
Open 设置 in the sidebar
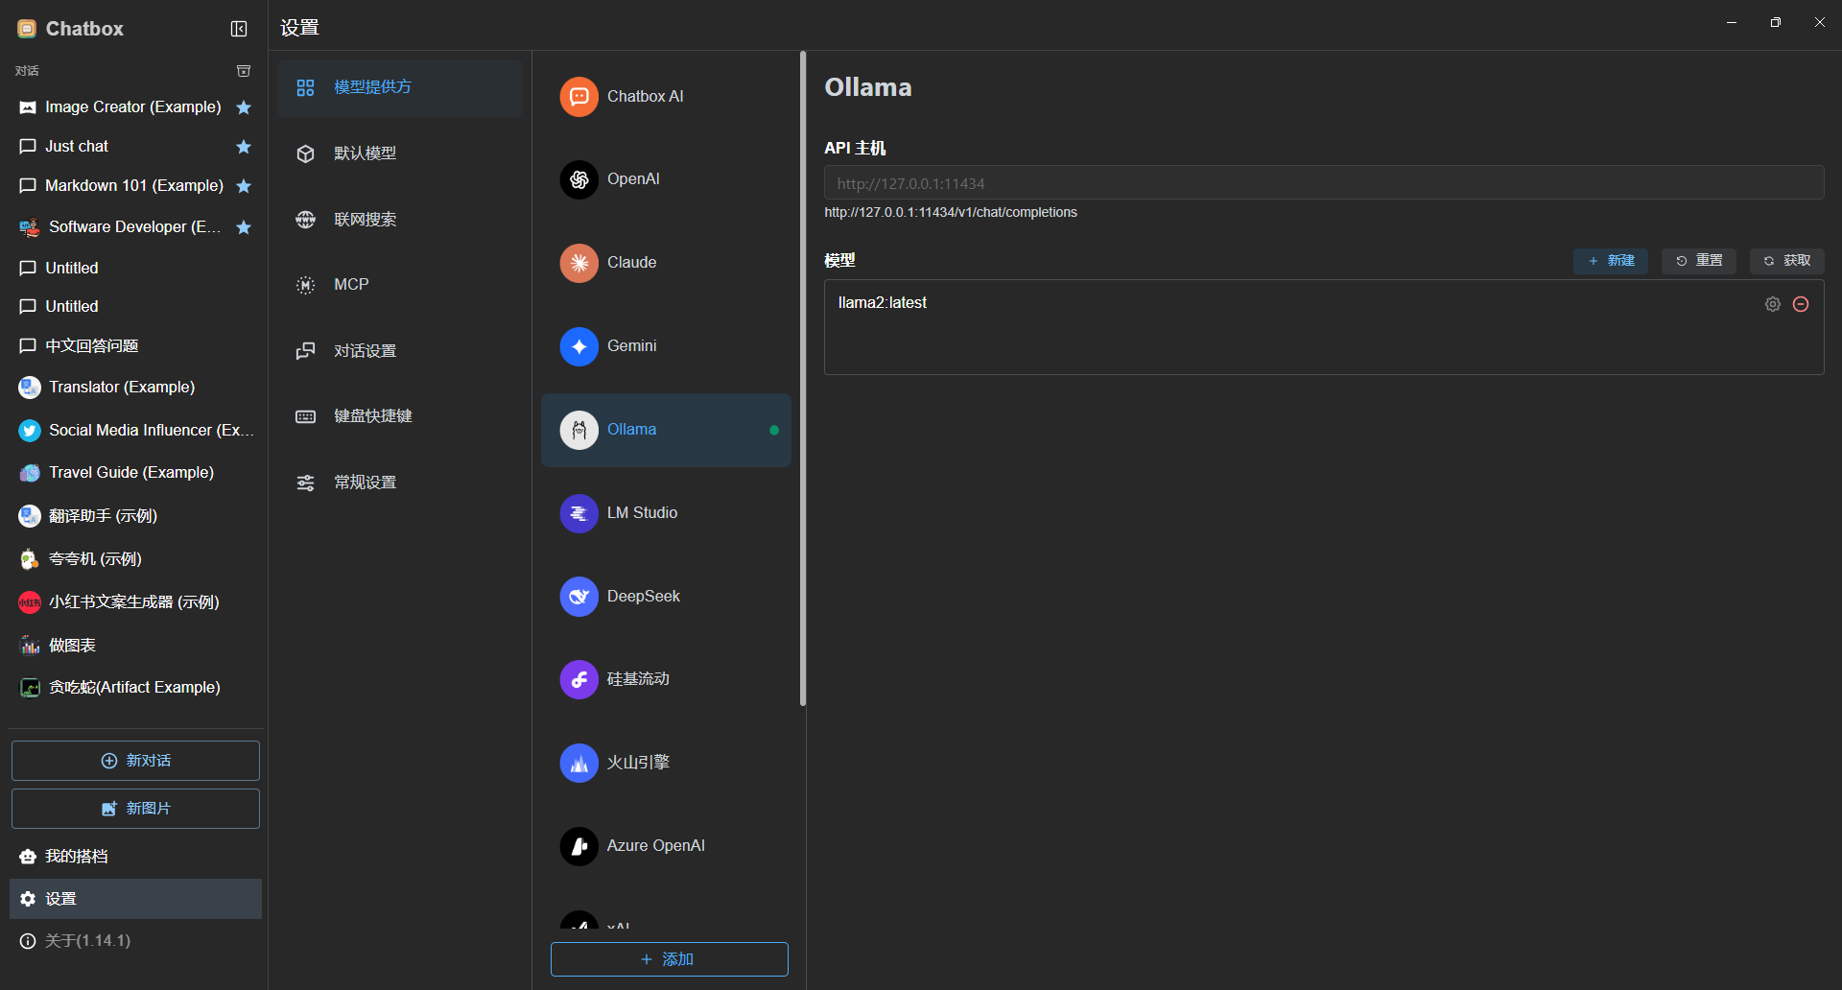pyautogui.click(x=135, y=899)
